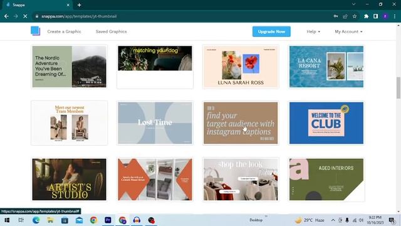Open Task View on taskbar
This screenshot has width=401, height=226.
pyautogui.click(x=21, y=220)
